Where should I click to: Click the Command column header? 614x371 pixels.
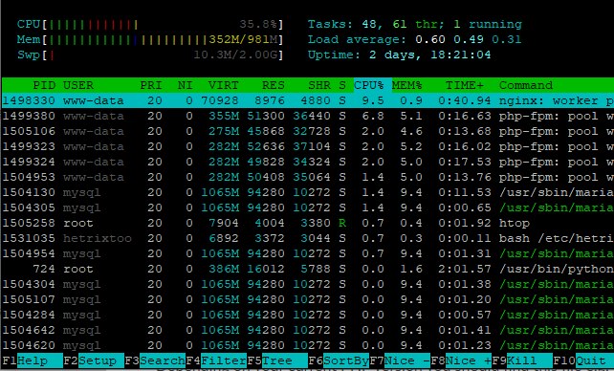tap(526, 85)
